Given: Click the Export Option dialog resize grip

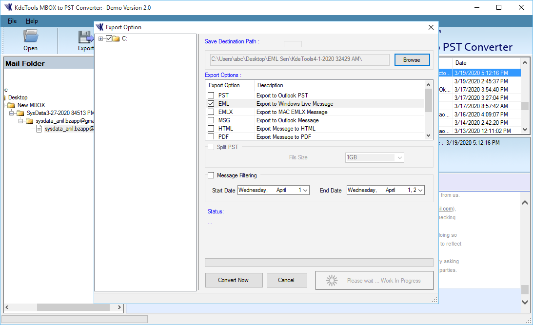Looking at the screenshot, I should tap(434, 300).
